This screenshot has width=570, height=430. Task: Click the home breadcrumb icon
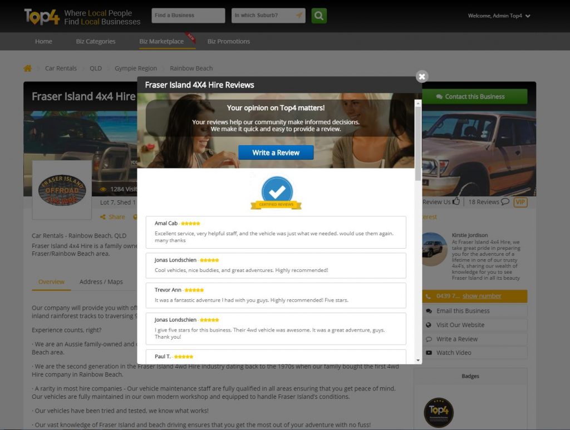pyautogui.click(x=27, y=68)
